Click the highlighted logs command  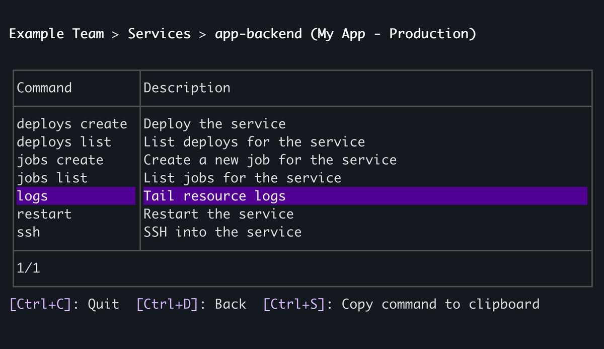point(32,195)
